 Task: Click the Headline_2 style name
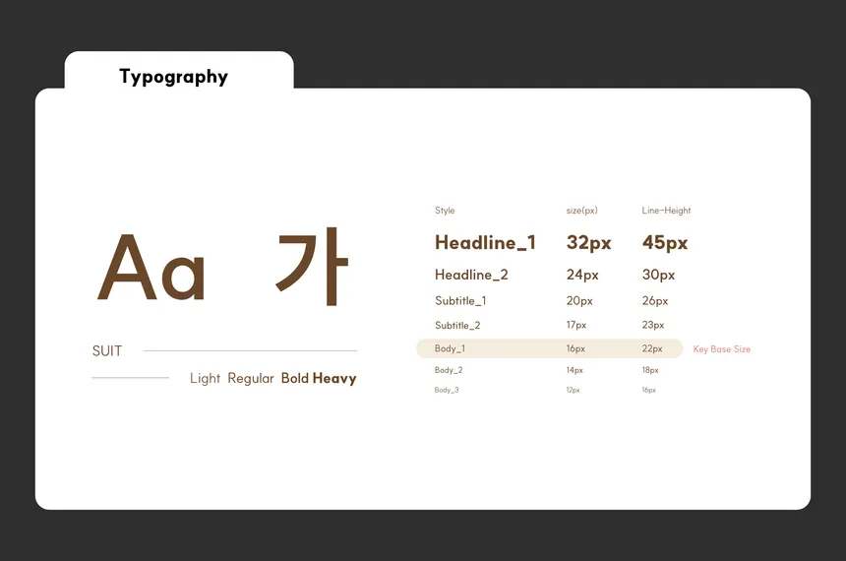[471, 275]
